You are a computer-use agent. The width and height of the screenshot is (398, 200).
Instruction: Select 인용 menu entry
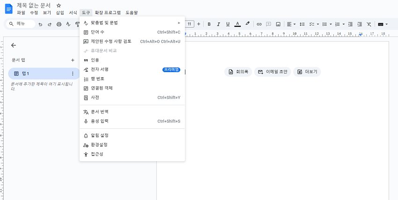click(x=132, y=60)
